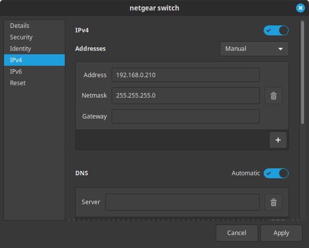This screenshot has width=309, height=248.
Task: Click the DNS Server input field
Action: 182,202
